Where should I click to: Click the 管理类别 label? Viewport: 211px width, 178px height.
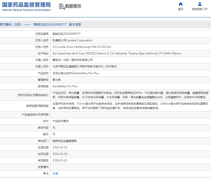click(x=43, y=80)
